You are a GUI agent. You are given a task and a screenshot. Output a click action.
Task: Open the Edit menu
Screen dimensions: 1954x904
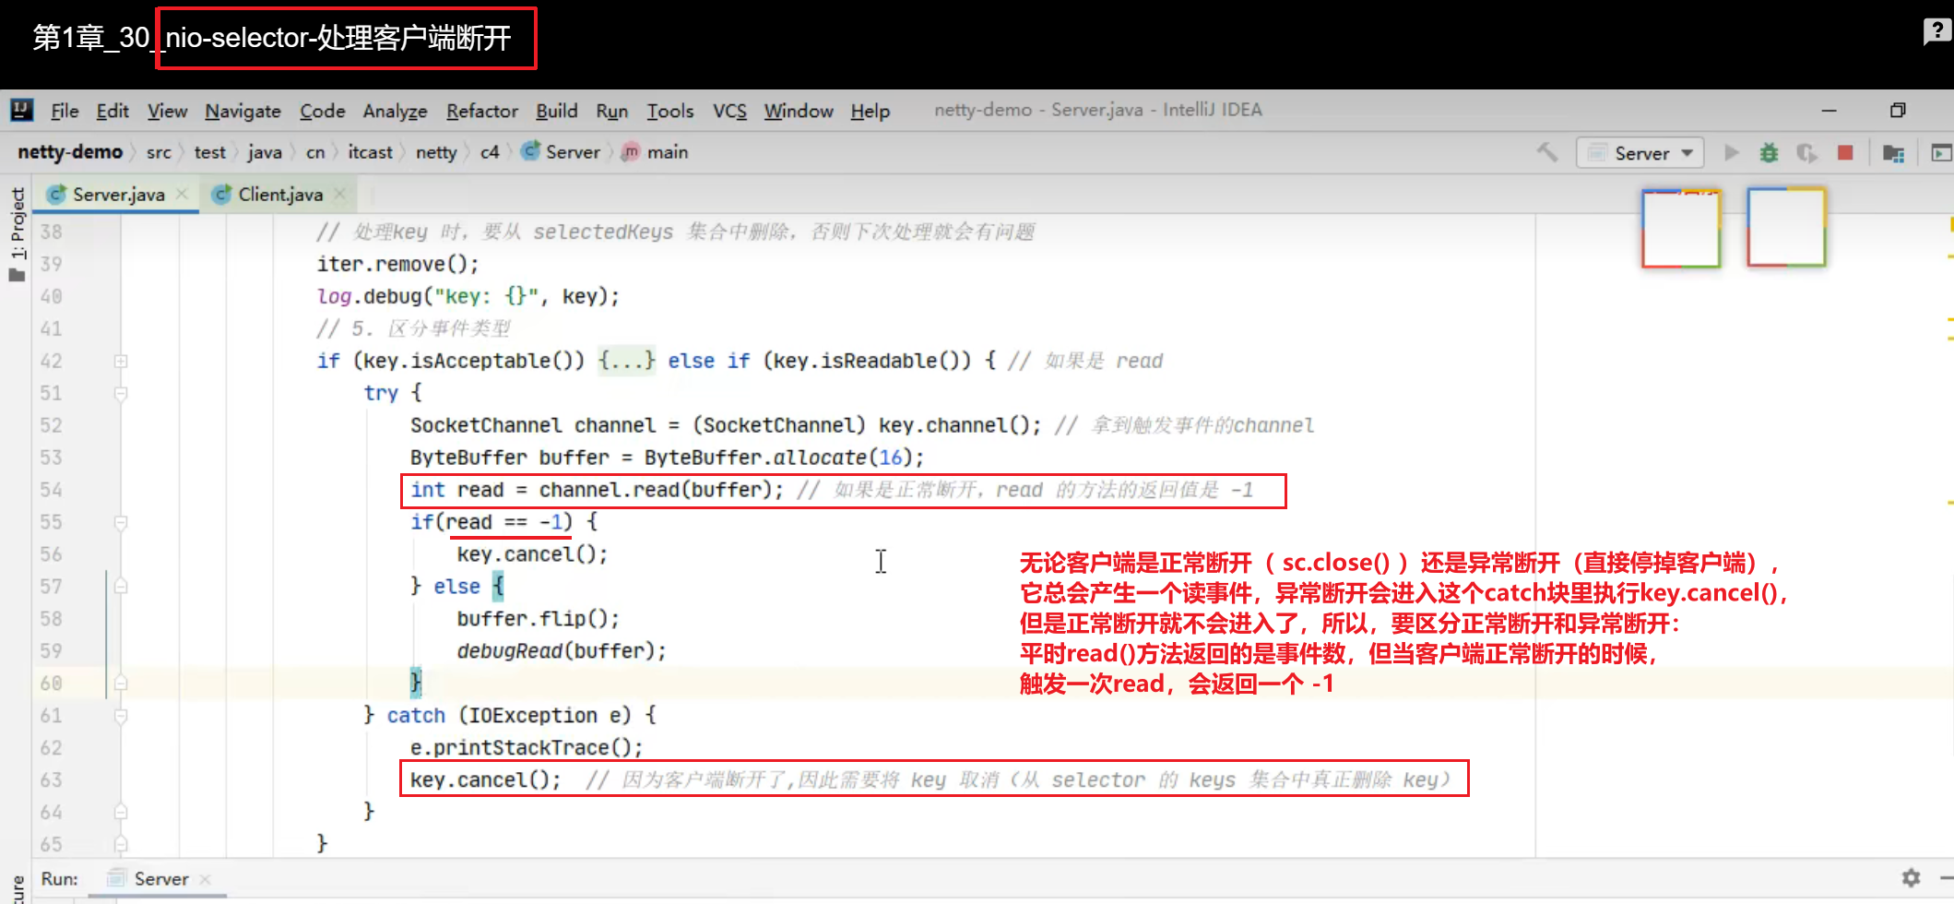pos(113,111)
